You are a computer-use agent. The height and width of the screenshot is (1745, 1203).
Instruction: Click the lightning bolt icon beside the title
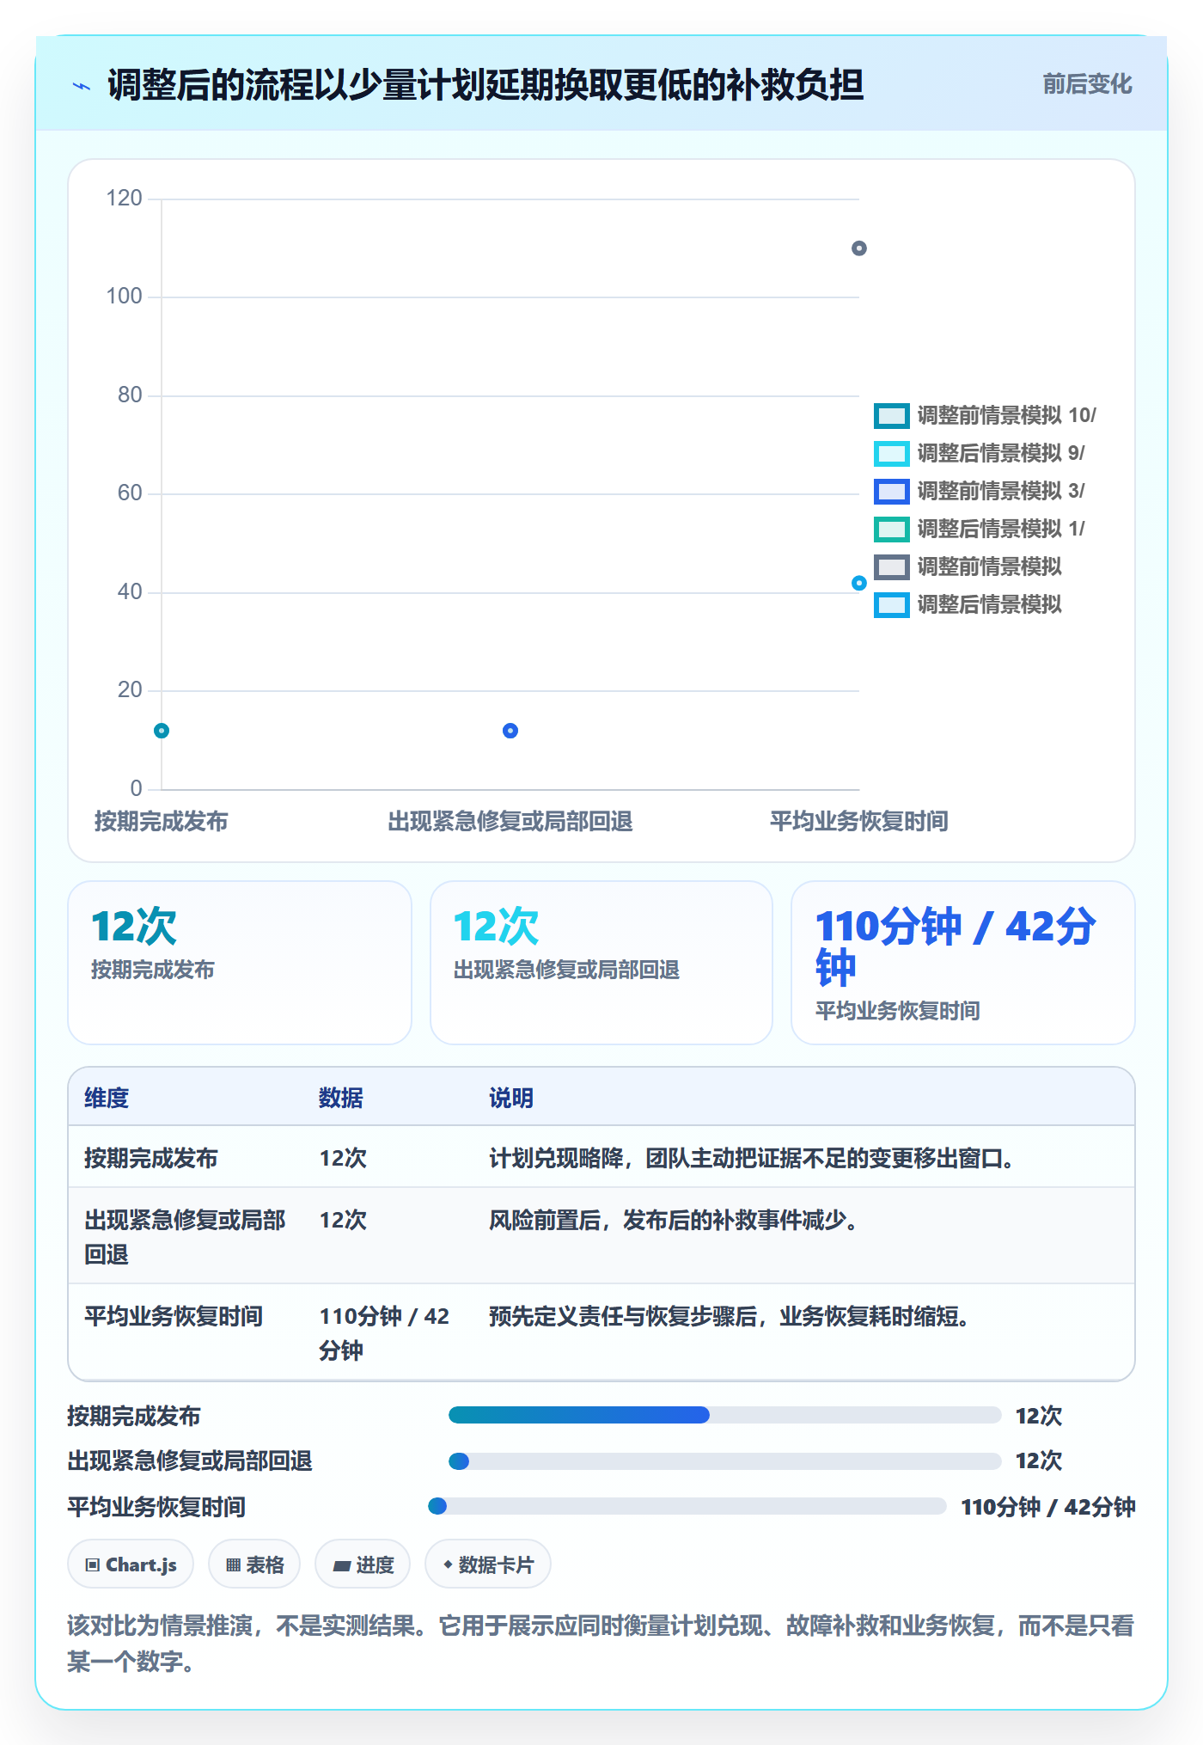(82, 86)
